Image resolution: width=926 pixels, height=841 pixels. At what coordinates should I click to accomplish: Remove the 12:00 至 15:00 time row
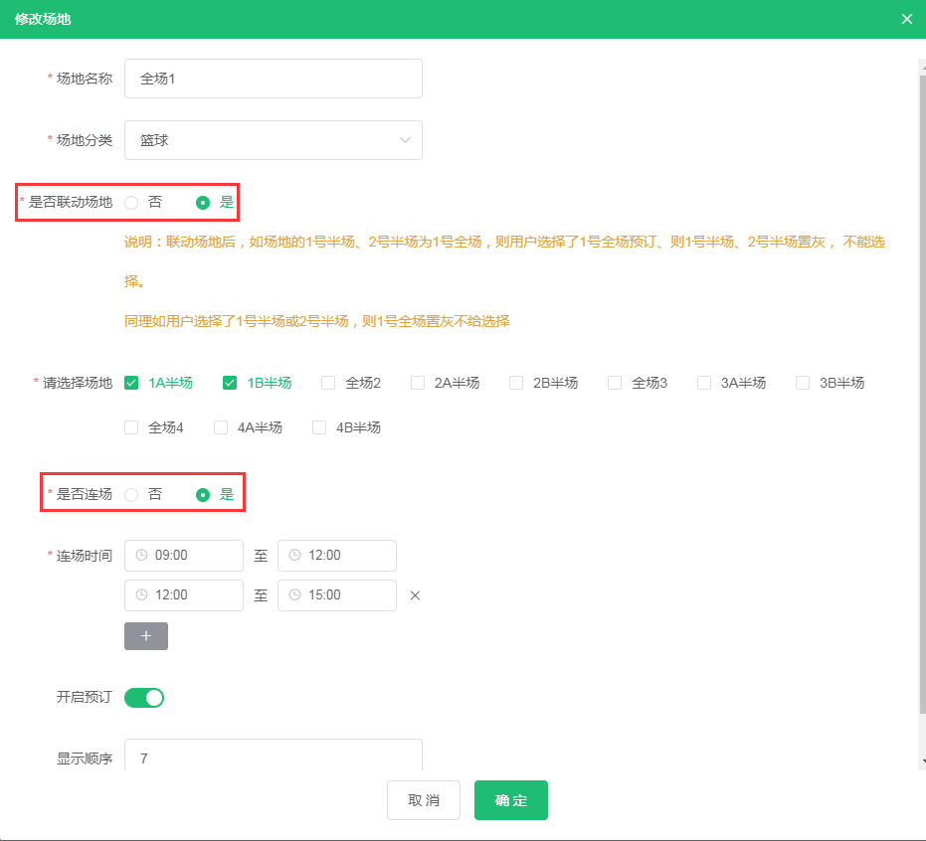(416, 595)
